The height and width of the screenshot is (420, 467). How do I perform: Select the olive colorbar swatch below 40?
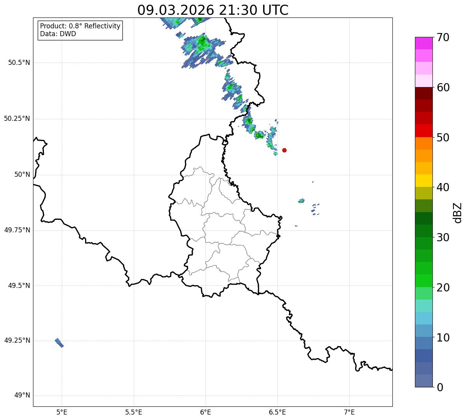click(424, 193)
